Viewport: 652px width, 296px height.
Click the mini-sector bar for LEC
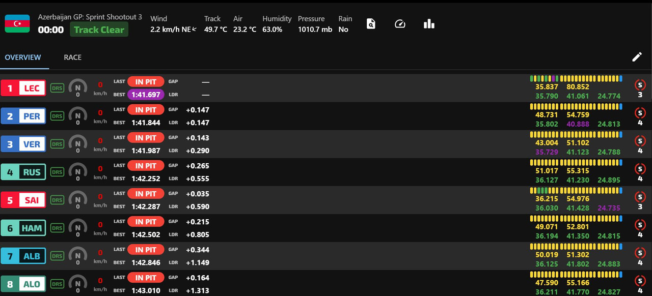(576, 79)
